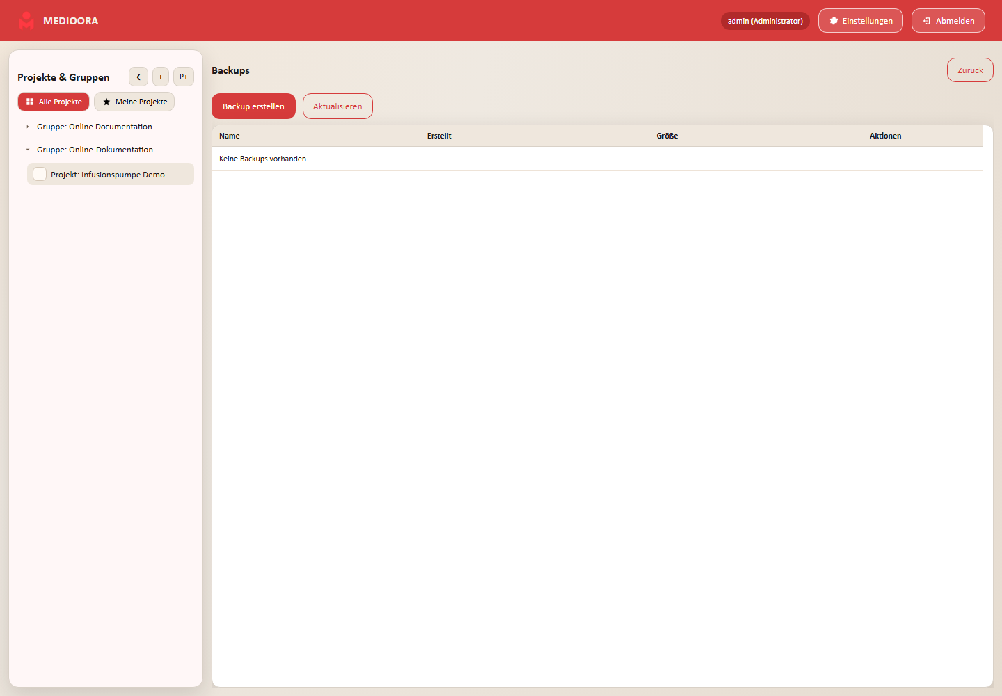Switch to the Meine Projekte tab
This screenshot has width=1002, height=696.
(x=134, y=102)
